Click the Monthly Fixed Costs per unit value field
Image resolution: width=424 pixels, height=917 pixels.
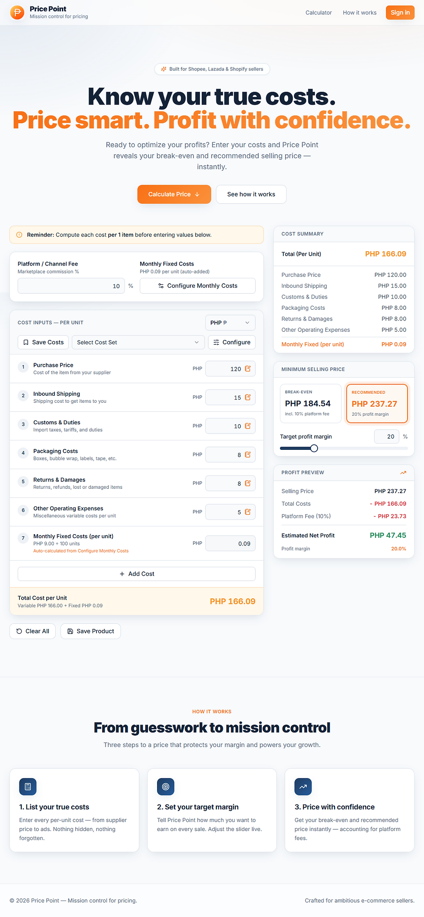coord(230,543)
